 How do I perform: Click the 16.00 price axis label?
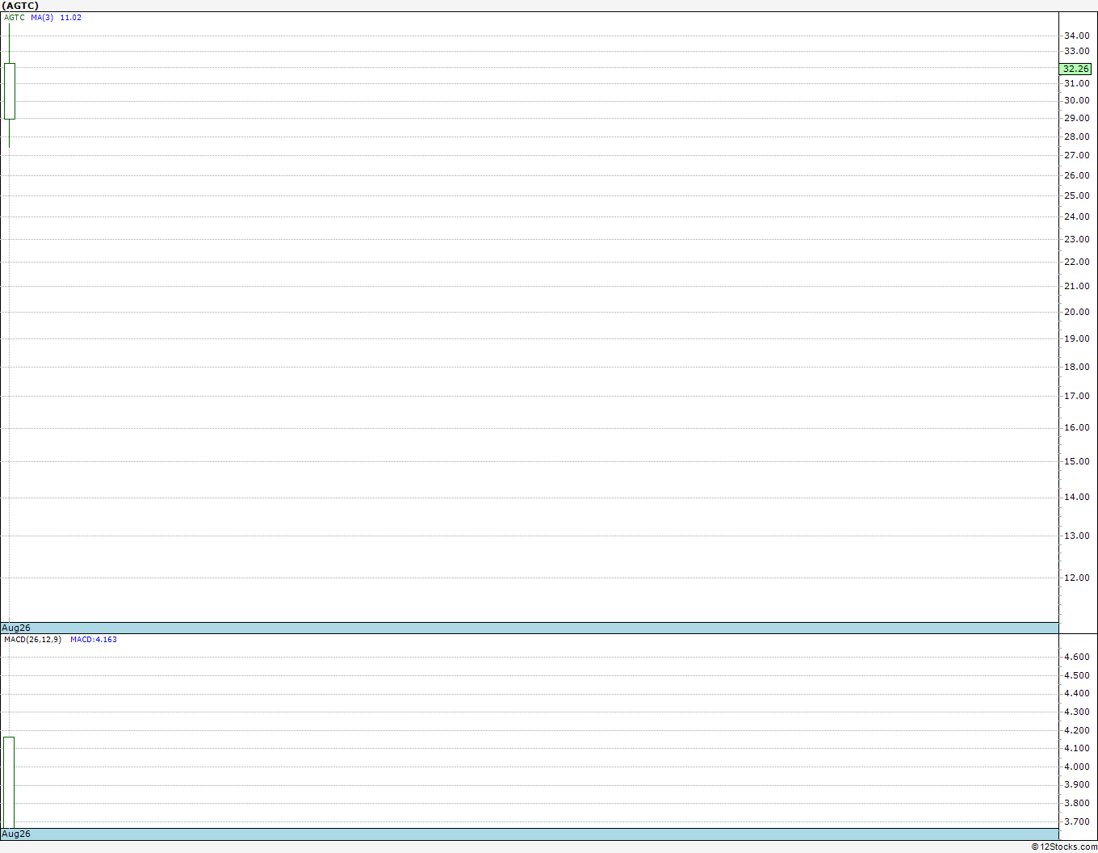[x=1076, y=427]
